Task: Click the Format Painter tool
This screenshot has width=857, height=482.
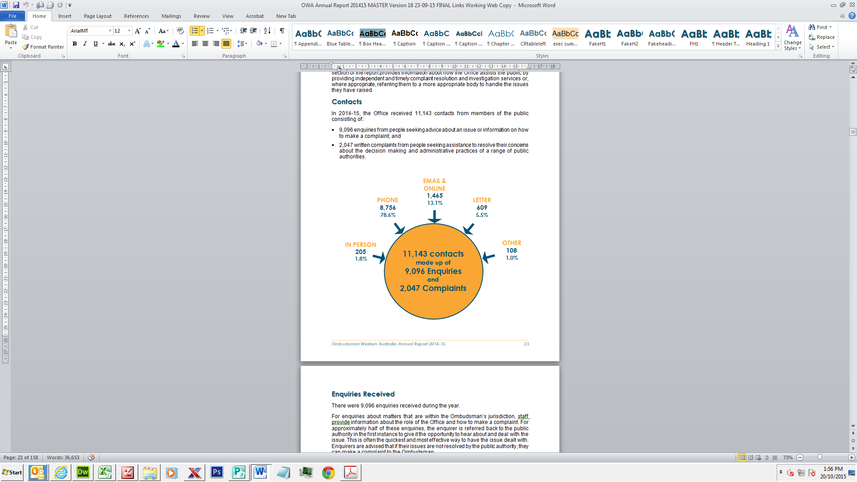Action: [x=43, y=47]
